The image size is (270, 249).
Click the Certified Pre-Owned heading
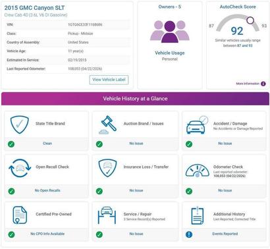53,214
